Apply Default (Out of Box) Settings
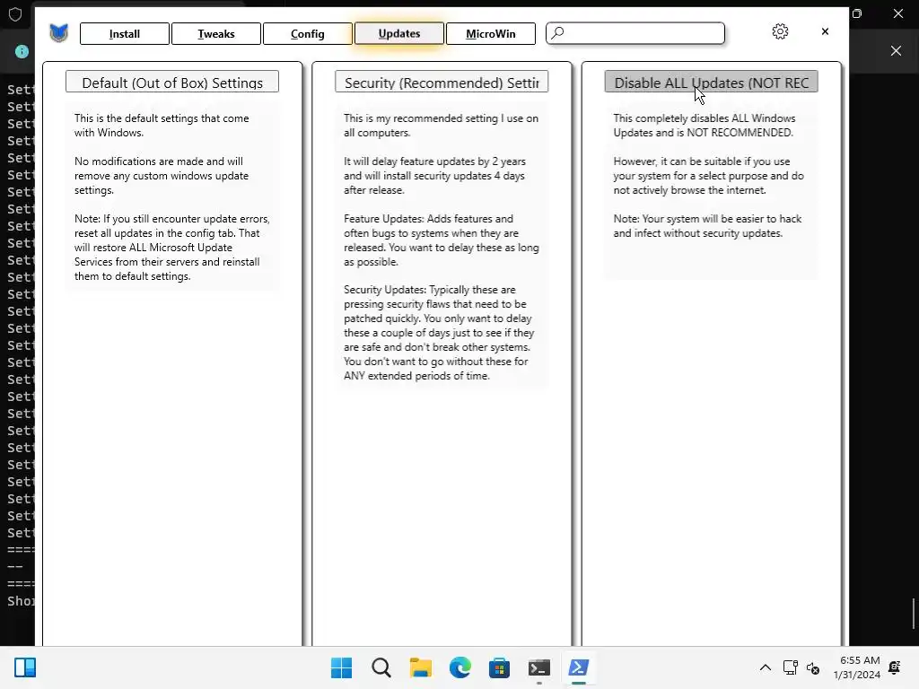Screen dimensions: 919x689 (172, 82)
